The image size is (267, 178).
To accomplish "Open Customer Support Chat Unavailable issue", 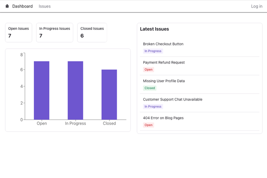I will pyautogui.click(x=173, y=99).
